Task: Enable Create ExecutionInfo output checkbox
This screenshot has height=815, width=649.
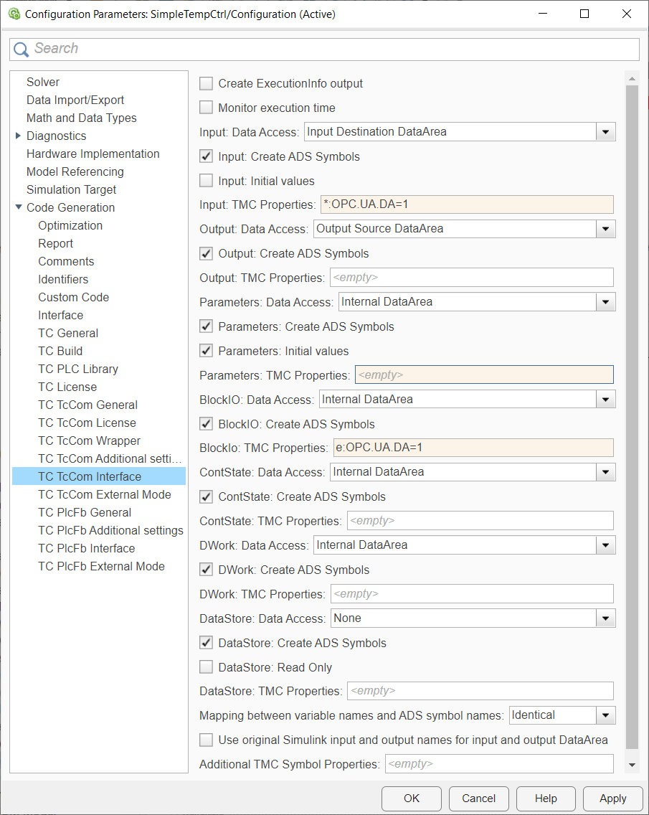Action: tap(207, 83)
